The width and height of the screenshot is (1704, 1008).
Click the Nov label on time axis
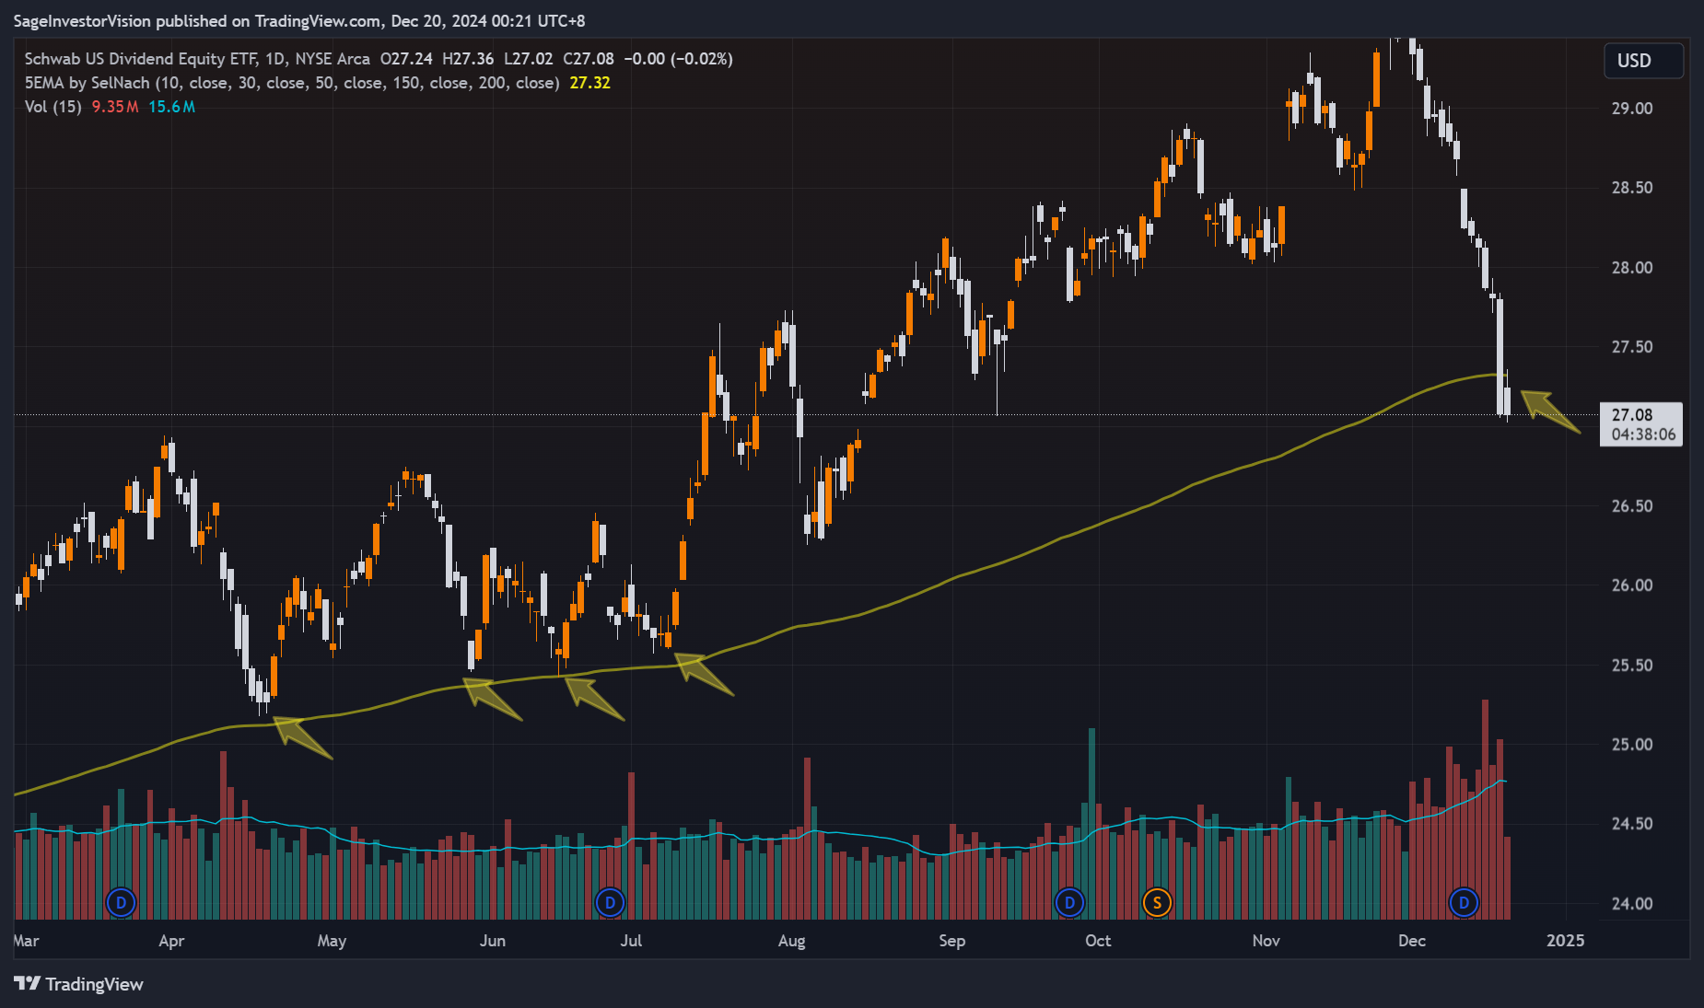[x=1266, y=941]
